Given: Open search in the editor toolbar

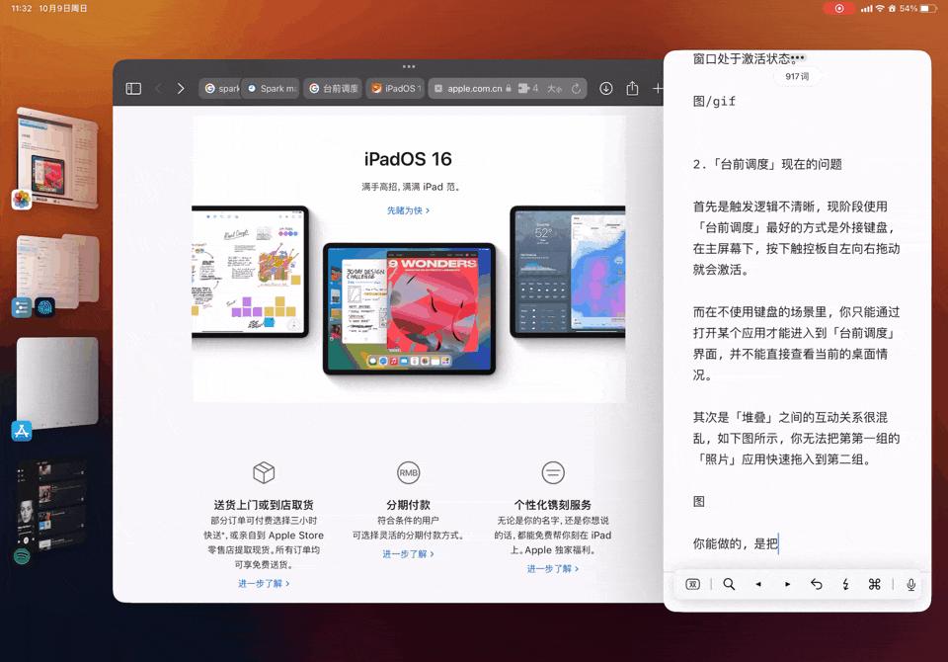Looking at the screenshot, I should (x=729, y=585).
